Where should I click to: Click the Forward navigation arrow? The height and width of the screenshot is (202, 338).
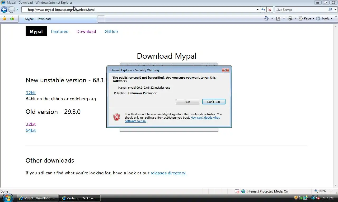tap(12, 10)
